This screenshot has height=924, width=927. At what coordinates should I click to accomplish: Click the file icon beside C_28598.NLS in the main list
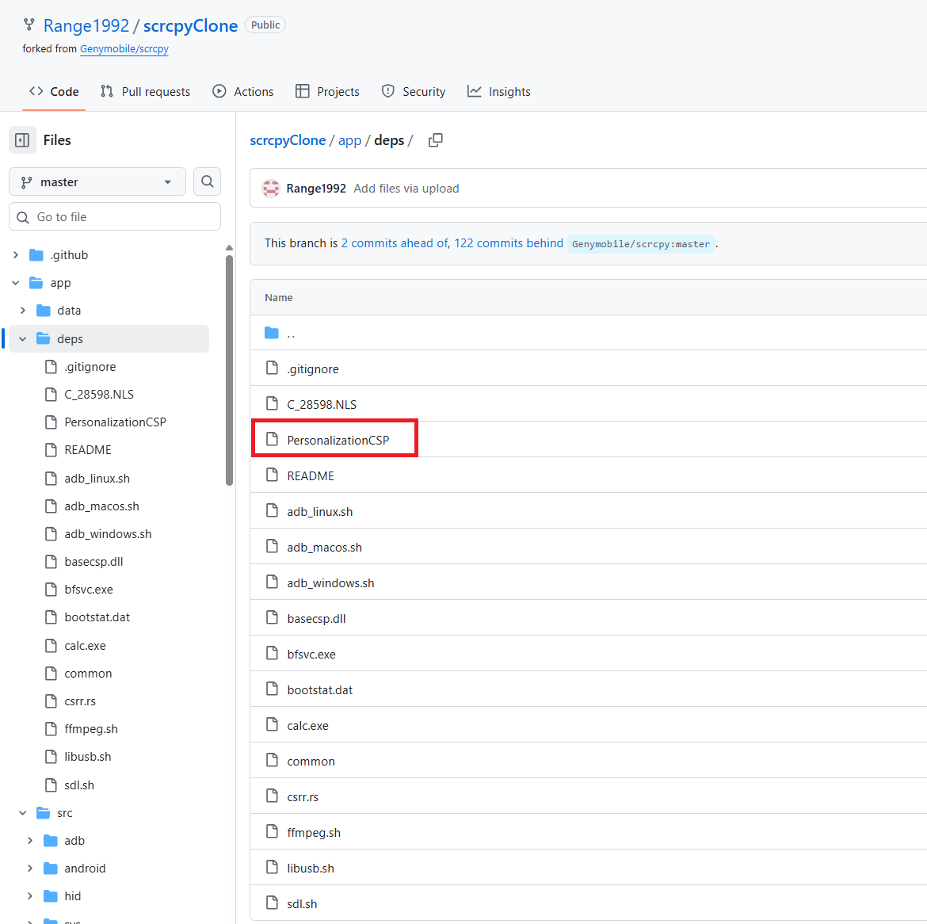272,404
